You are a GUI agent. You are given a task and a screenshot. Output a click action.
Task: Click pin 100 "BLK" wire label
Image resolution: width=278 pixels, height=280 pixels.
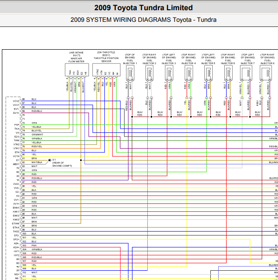click(34, 234)
